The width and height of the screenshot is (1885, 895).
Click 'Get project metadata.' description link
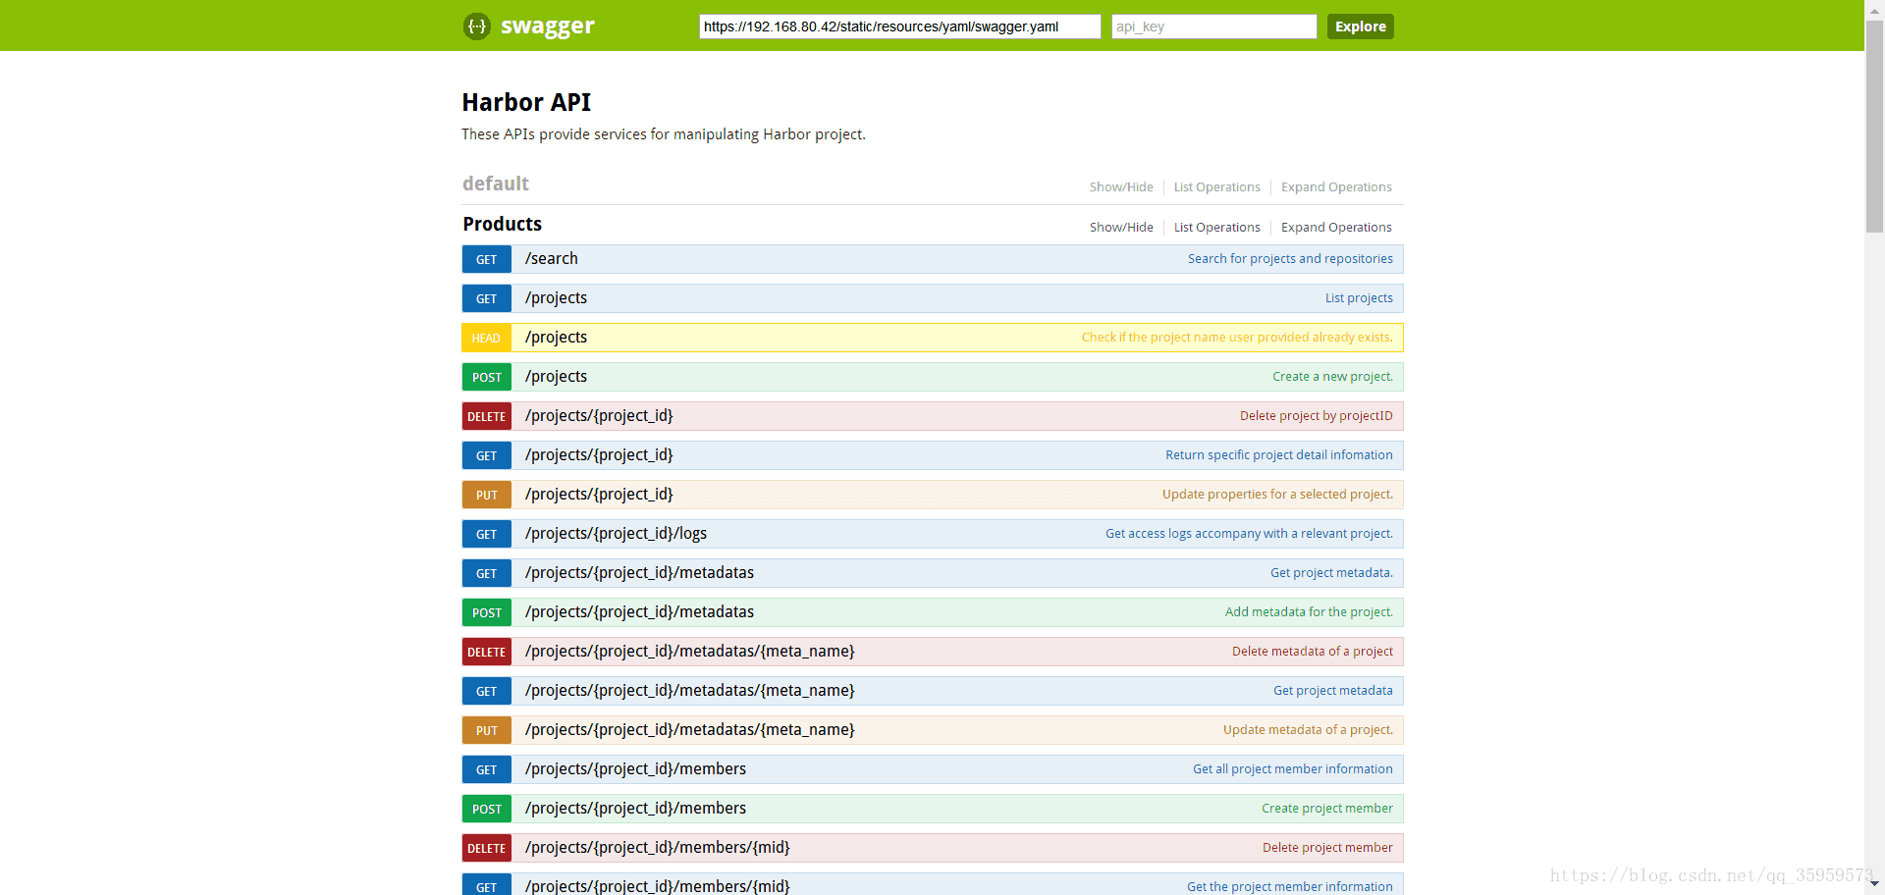click(x=1331, y=573)
